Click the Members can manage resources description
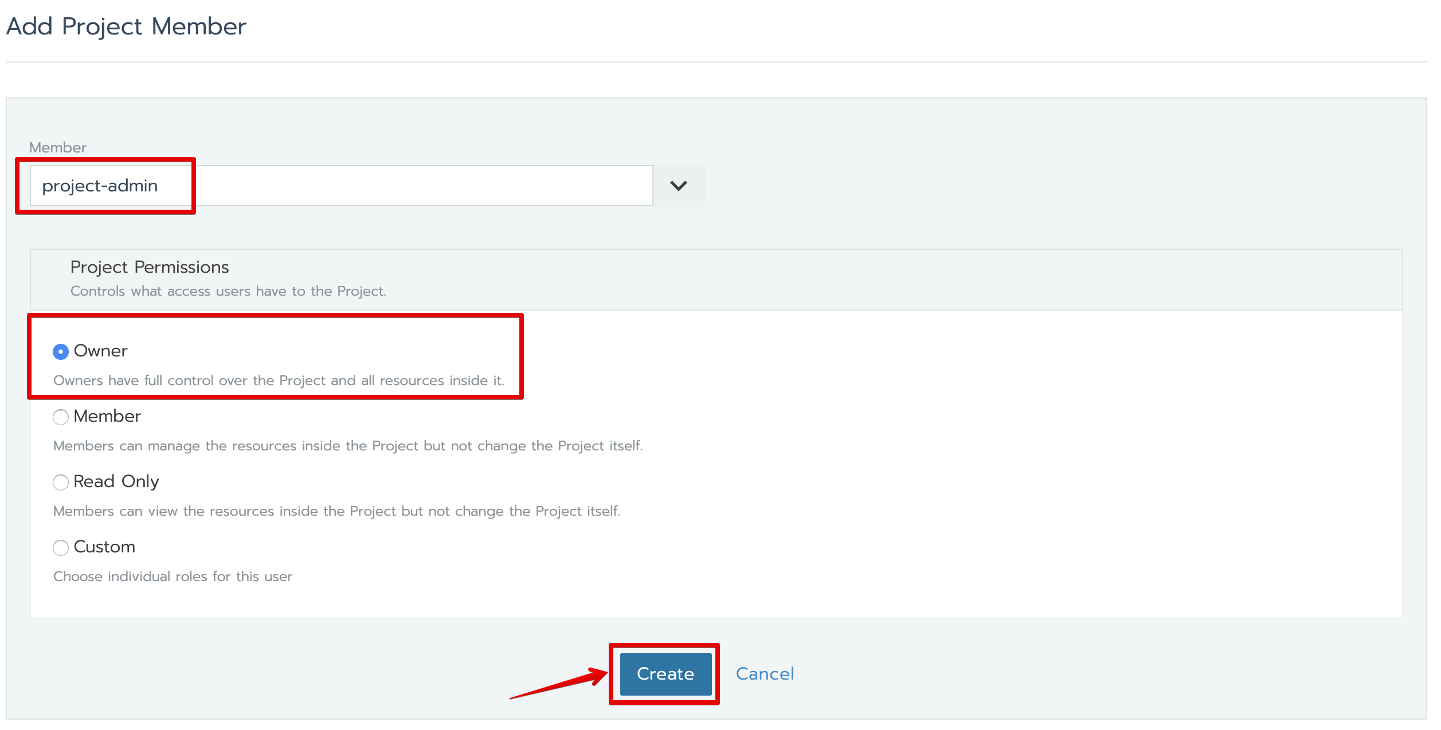This screenshot has height=730, width=1441. (x=348, y=446)
